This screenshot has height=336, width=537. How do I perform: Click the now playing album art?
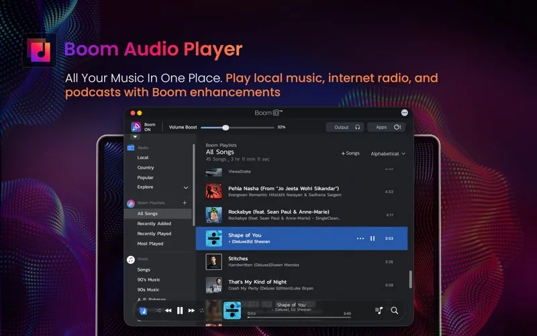[x=232, y=310]
